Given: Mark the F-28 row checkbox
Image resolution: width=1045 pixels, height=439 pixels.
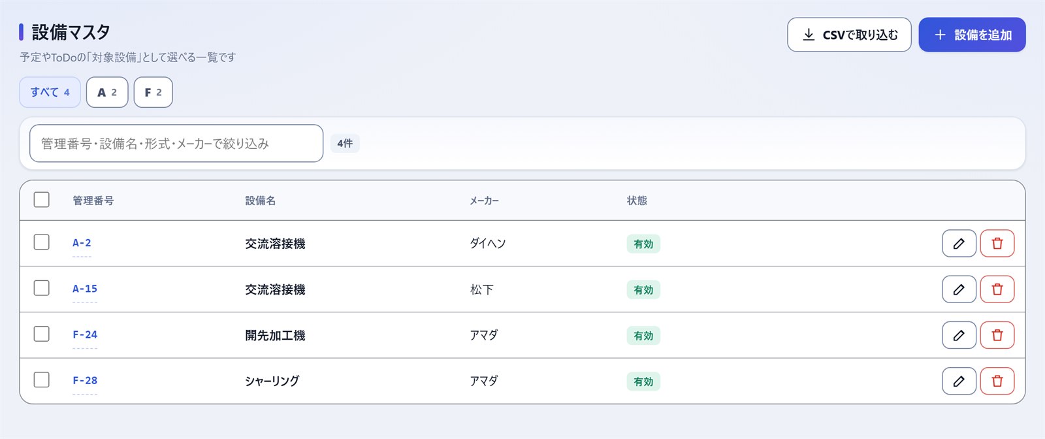Looking at the screenshot, I should [41, 379].
